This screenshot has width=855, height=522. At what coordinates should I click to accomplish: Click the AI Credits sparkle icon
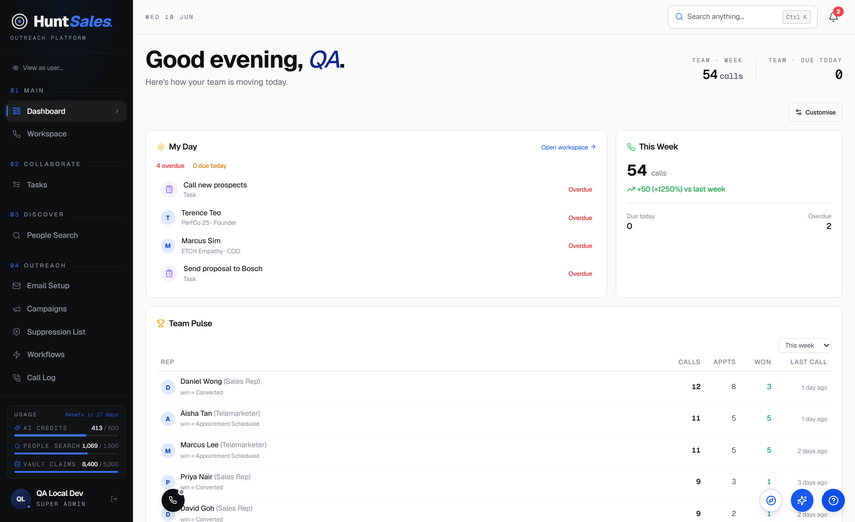17,428
